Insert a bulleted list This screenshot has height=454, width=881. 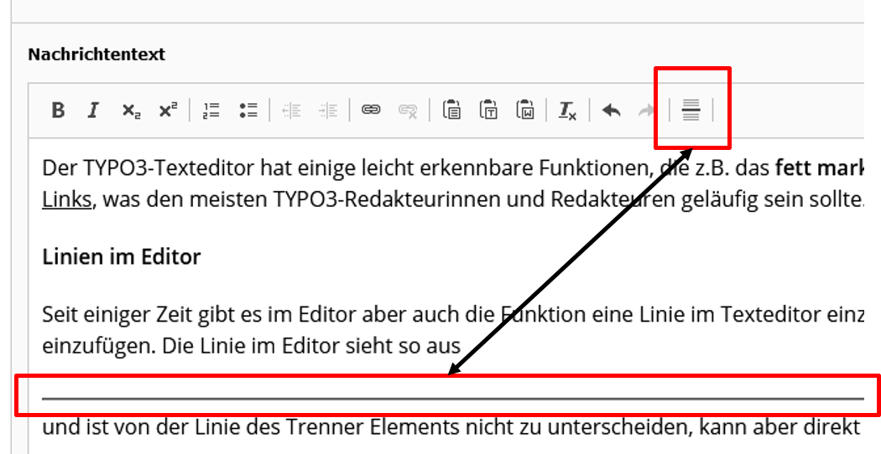(x=248, y=111)
